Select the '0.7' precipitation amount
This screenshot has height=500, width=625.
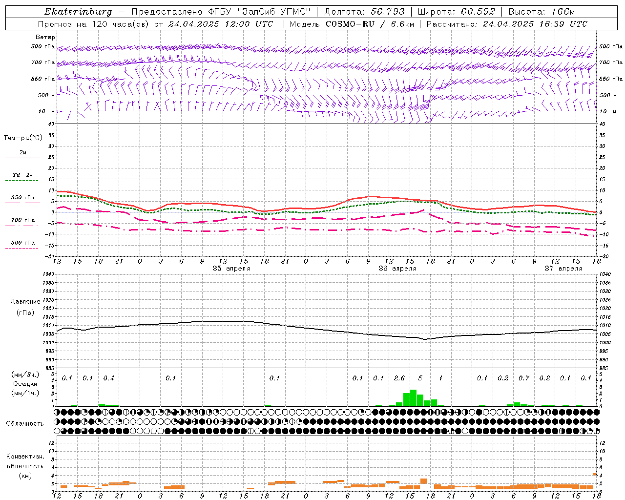pos(523,378)
